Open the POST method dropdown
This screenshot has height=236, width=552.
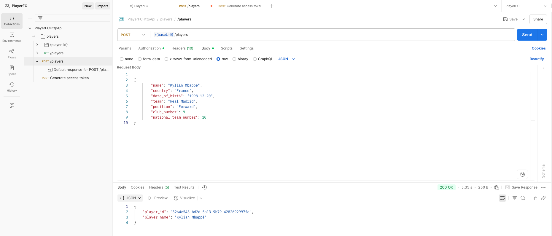133,35
